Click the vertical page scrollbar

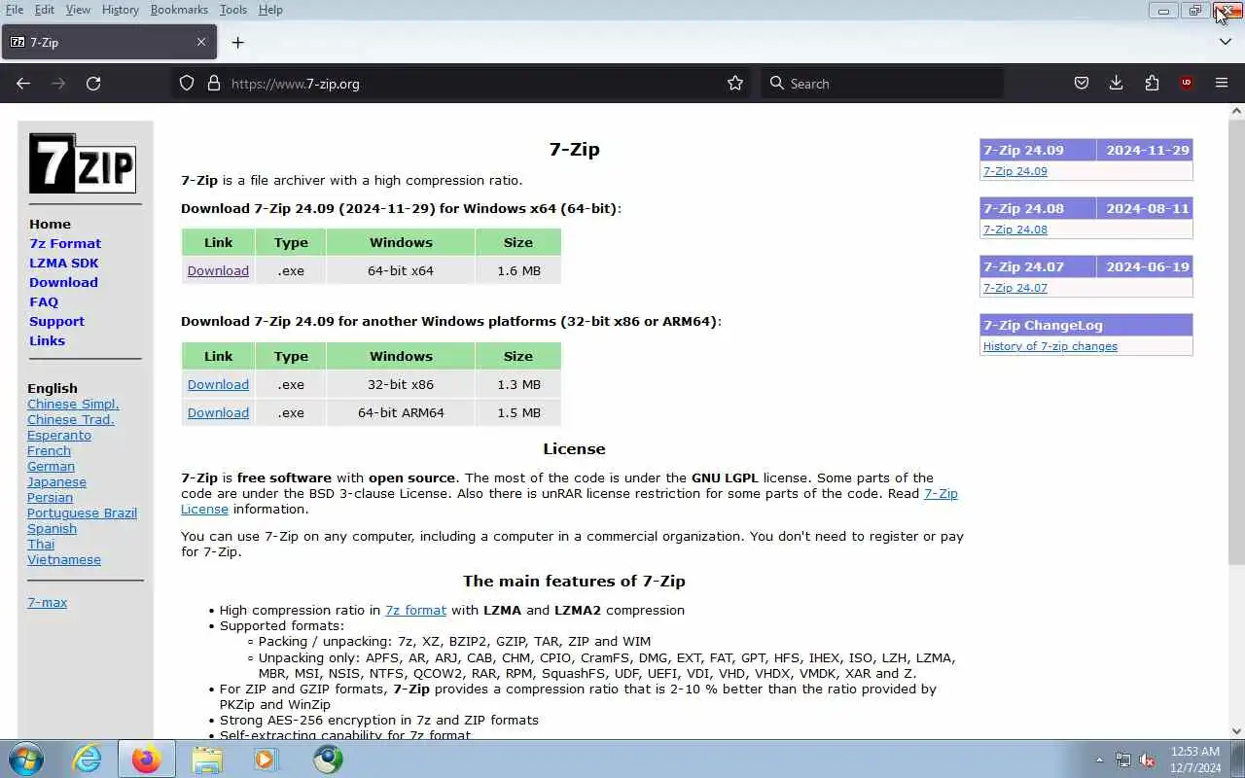pos(1236,340)
